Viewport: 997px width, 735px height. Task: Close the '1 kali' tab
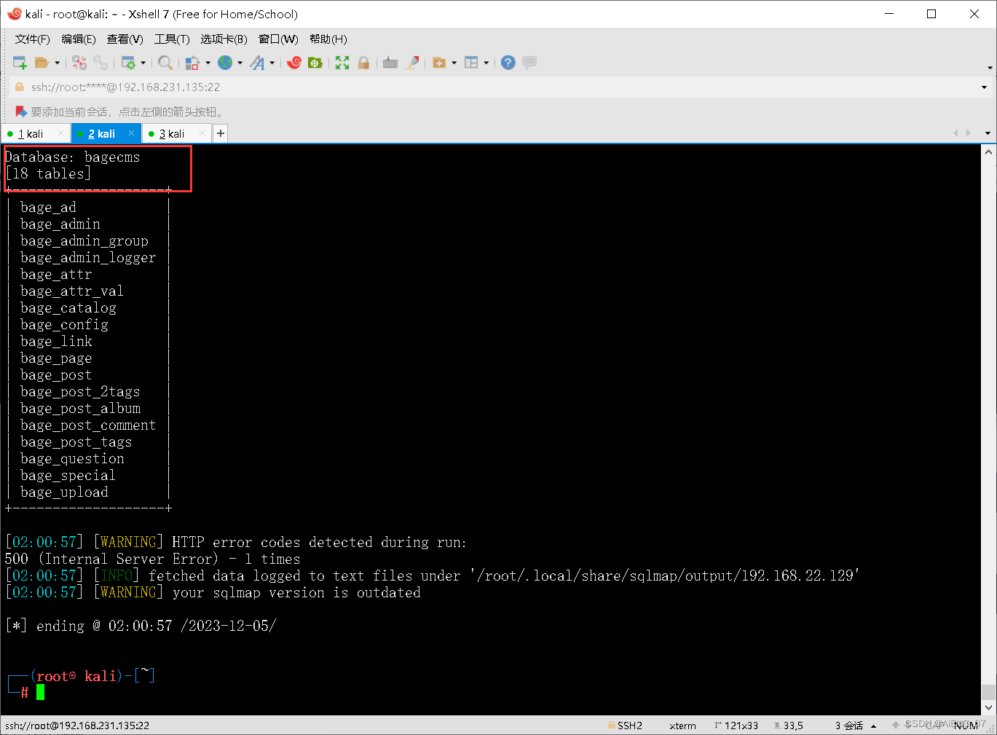pyautogui.click(x=60, y=133)
